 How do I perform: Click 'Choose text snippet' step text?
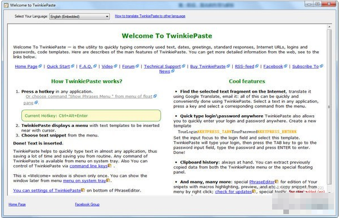tap(44, 135)
